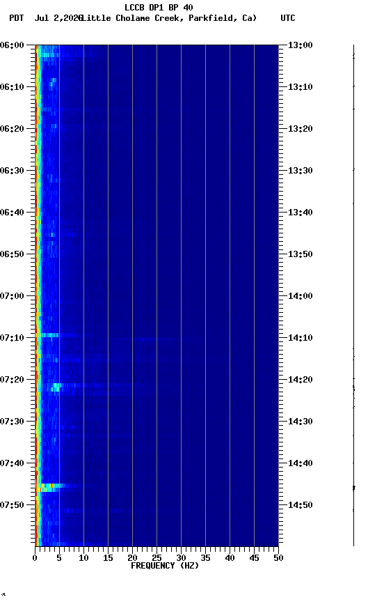Click the 10 Hz frequency axis label
This screenshot has width=384, height=602.
pos(83,558)
